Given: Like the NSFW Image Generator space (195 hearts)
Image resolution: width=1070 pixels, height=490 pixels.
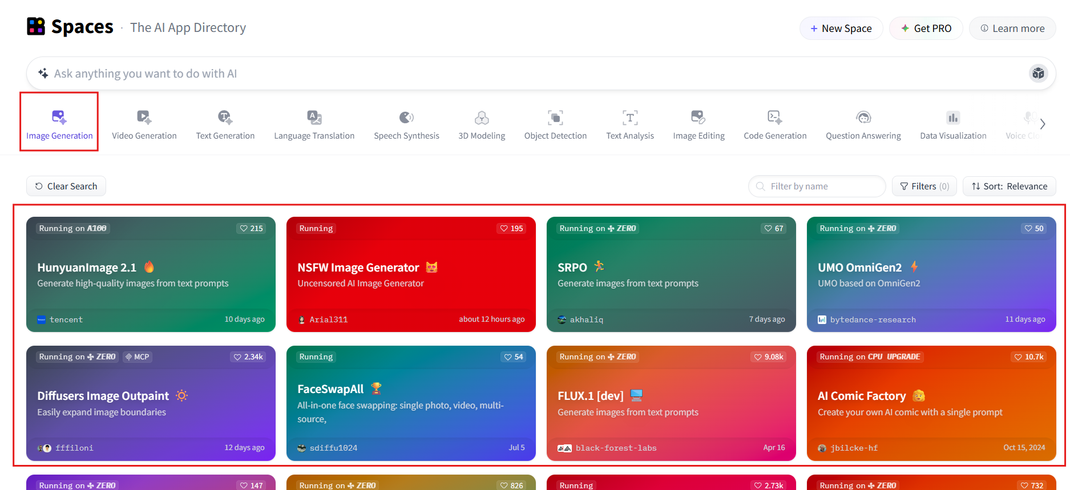Looking at the screenshot, I should coord(511,228).
